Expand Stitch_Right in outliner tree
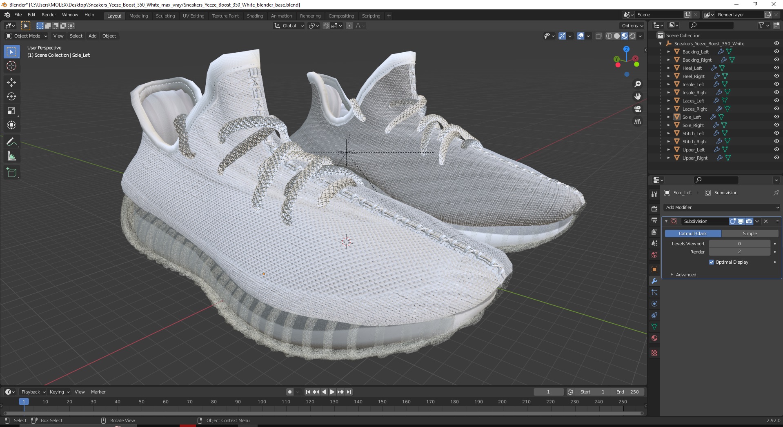This screenshot has width=783, height=427. (668, 141)
